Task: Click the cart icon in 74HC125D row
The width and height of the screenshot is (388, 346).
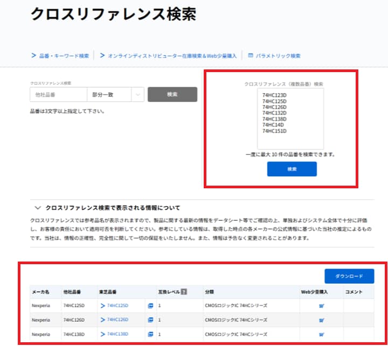Action: pyautogui.click(x=321, y=306)
